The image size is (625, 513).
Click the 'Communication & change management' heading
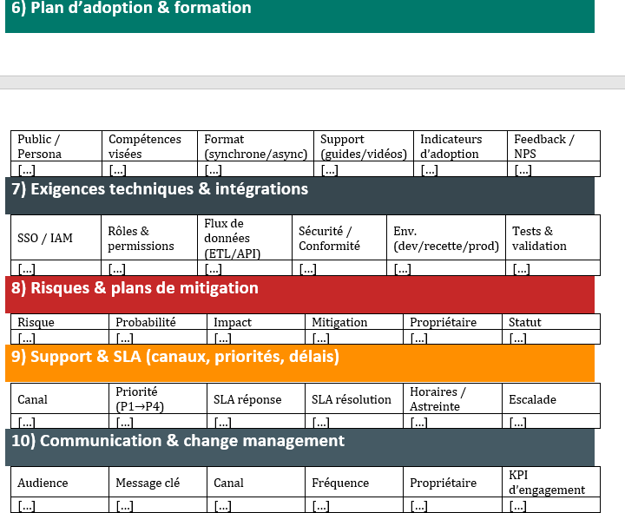(x=178, y=441)
